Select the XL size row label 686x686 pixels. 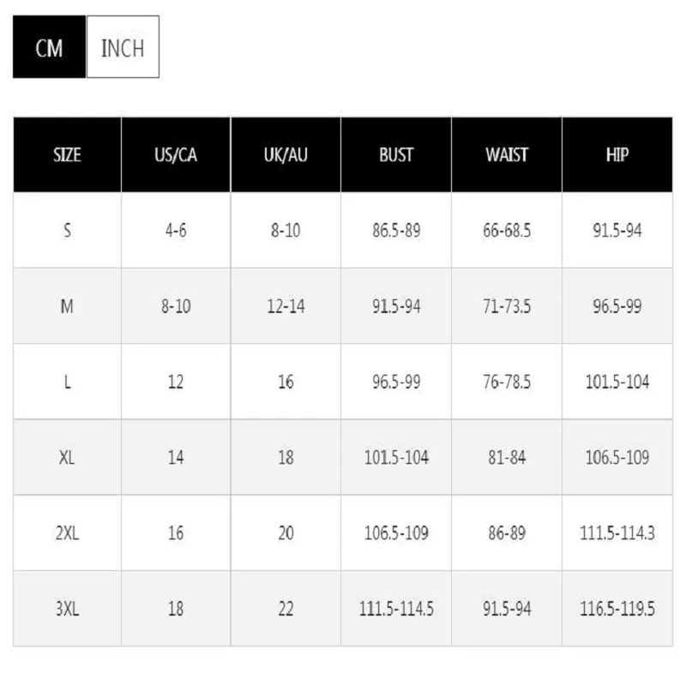click(68, 457)
